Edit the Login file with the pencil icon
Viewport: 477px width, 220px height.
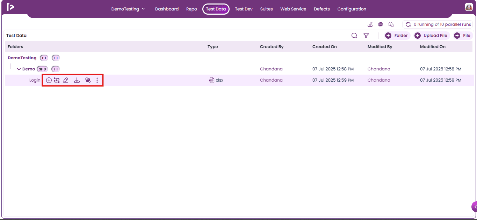click(66, 80)
